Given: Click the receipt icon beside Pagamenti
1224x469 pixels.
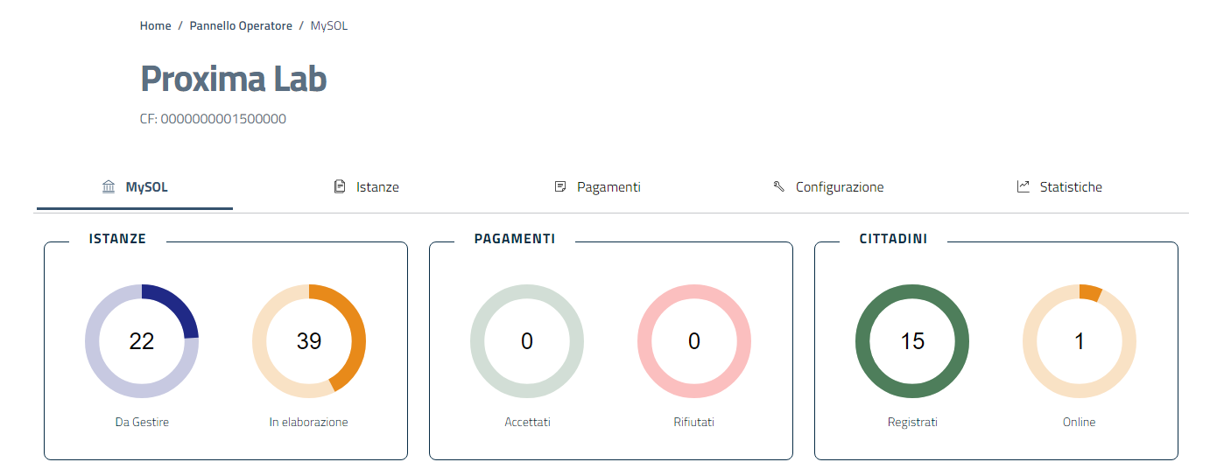Looking at the screenshot, I should (560, 187).
